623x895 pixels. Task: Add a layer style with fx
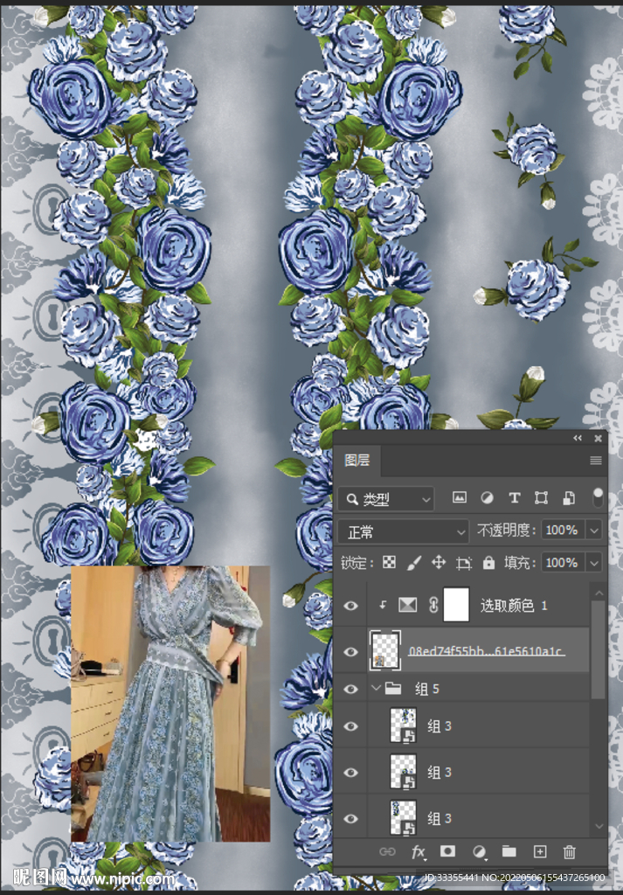pyautogui.click(x=419, y=852)
